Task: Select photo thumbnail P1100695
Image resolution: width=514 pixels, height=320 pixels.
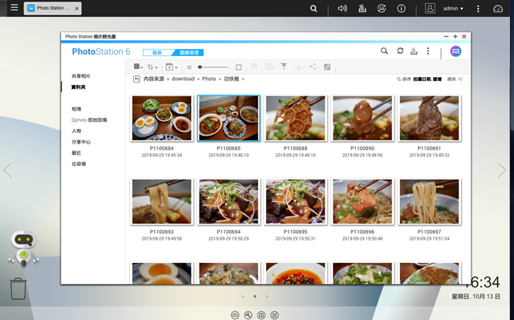Action: 295,201
